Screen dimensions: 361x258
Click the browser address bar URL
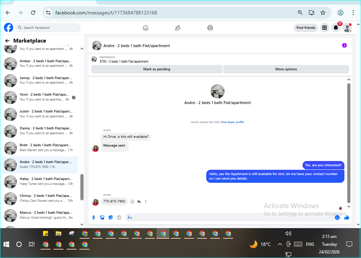click(x=106, y=13)
